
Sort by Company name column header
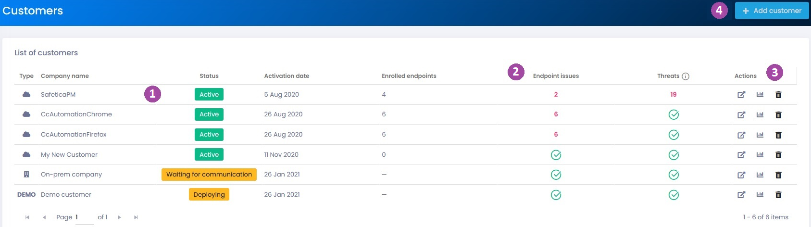pos(65,76)
